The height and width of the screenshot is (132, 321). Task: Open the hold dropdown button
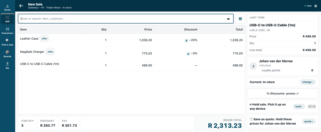click(x=299, y=106)
